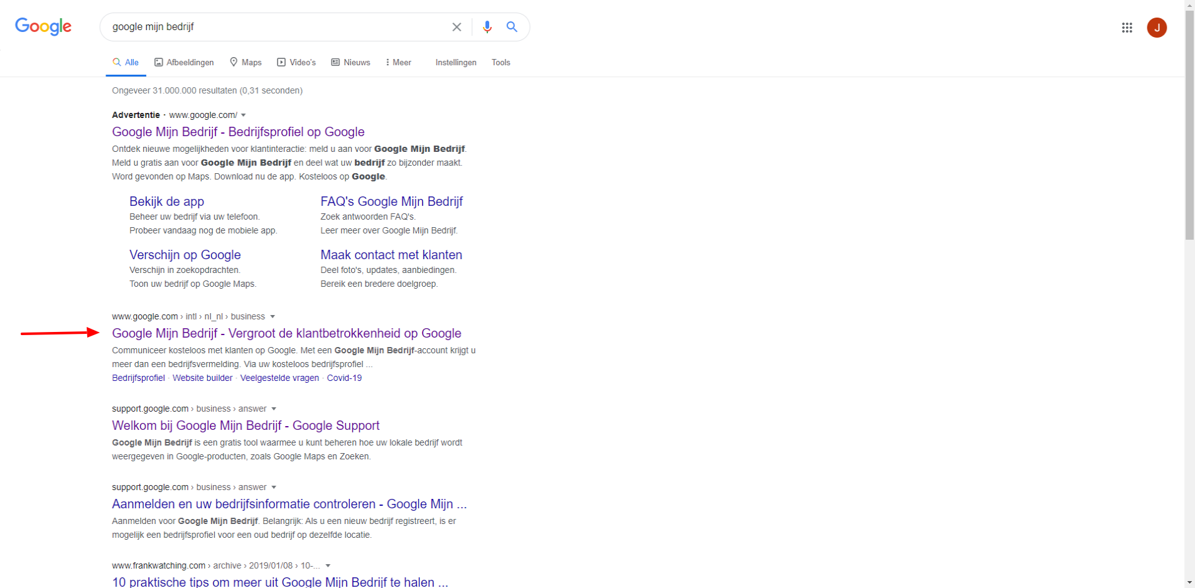Viewport: 1195px width, 588px height.
Task: Click the search input field
Action: click(276, 27)
